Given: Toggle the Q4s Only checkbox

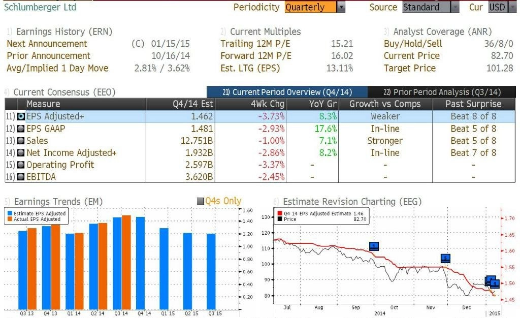Looking at the screenshot, I should point(200,201).
